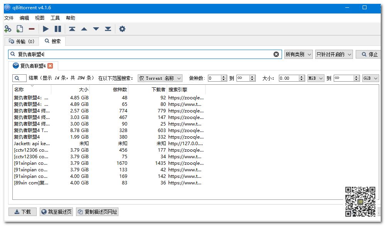Click the main search query field
The width and height of the screenshot is (385, 226).
145,54
